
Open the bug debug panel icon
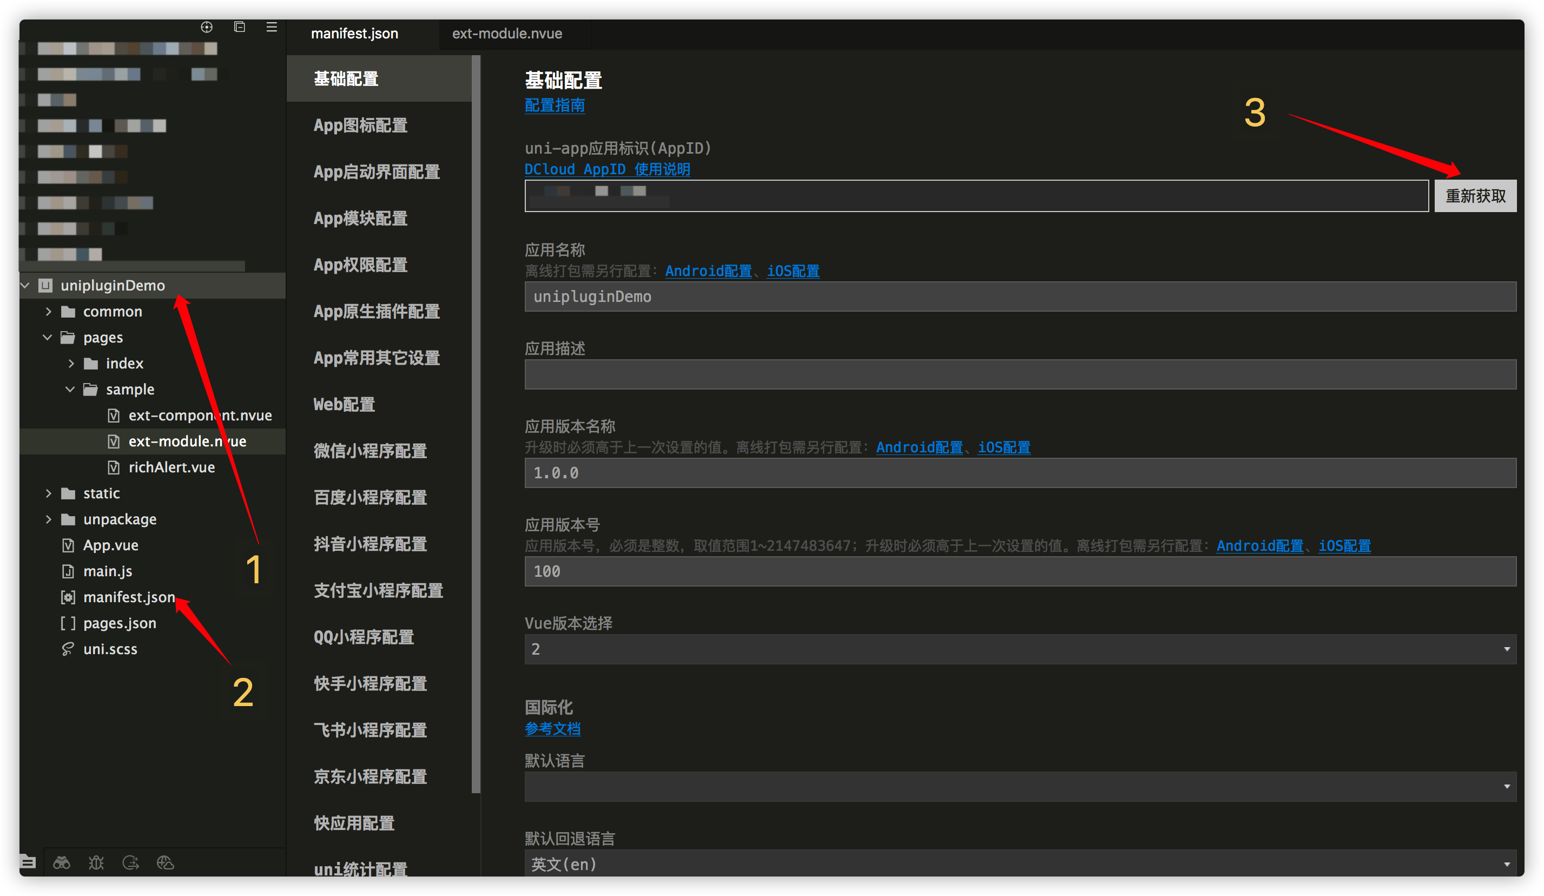[96, 862]
